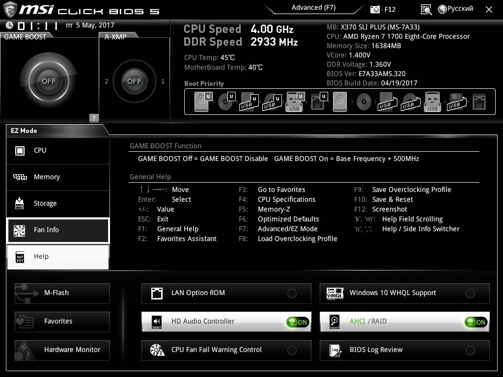Viewport: 503px width, 377px height.
Task: Select the UEFI USB key boot icon
Action: coord(295,102)
